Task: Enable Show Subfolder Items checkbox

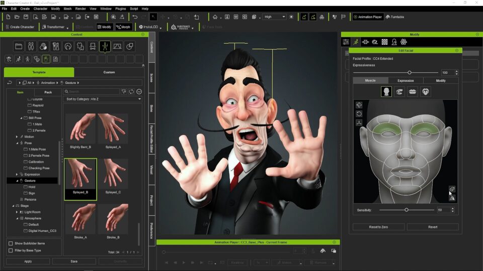Action: coord(11,243)
